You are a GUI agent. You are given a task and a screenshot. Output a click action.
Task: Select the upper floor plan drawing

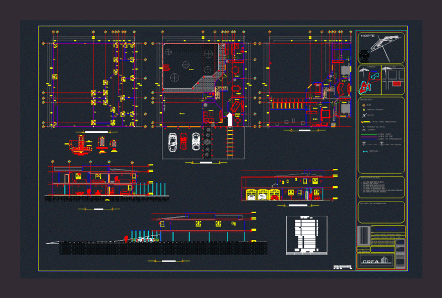coord(306,79)
